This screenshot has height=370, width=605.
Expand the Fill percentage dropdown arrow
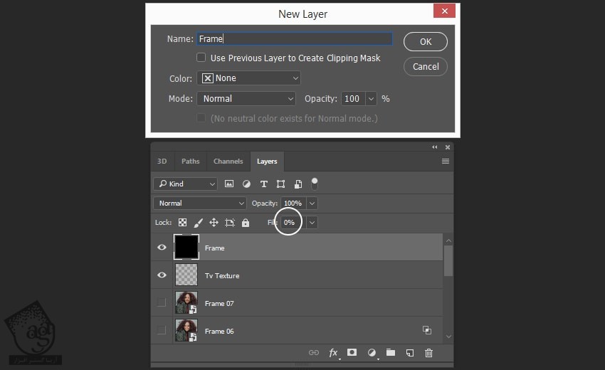click(312, 223)
